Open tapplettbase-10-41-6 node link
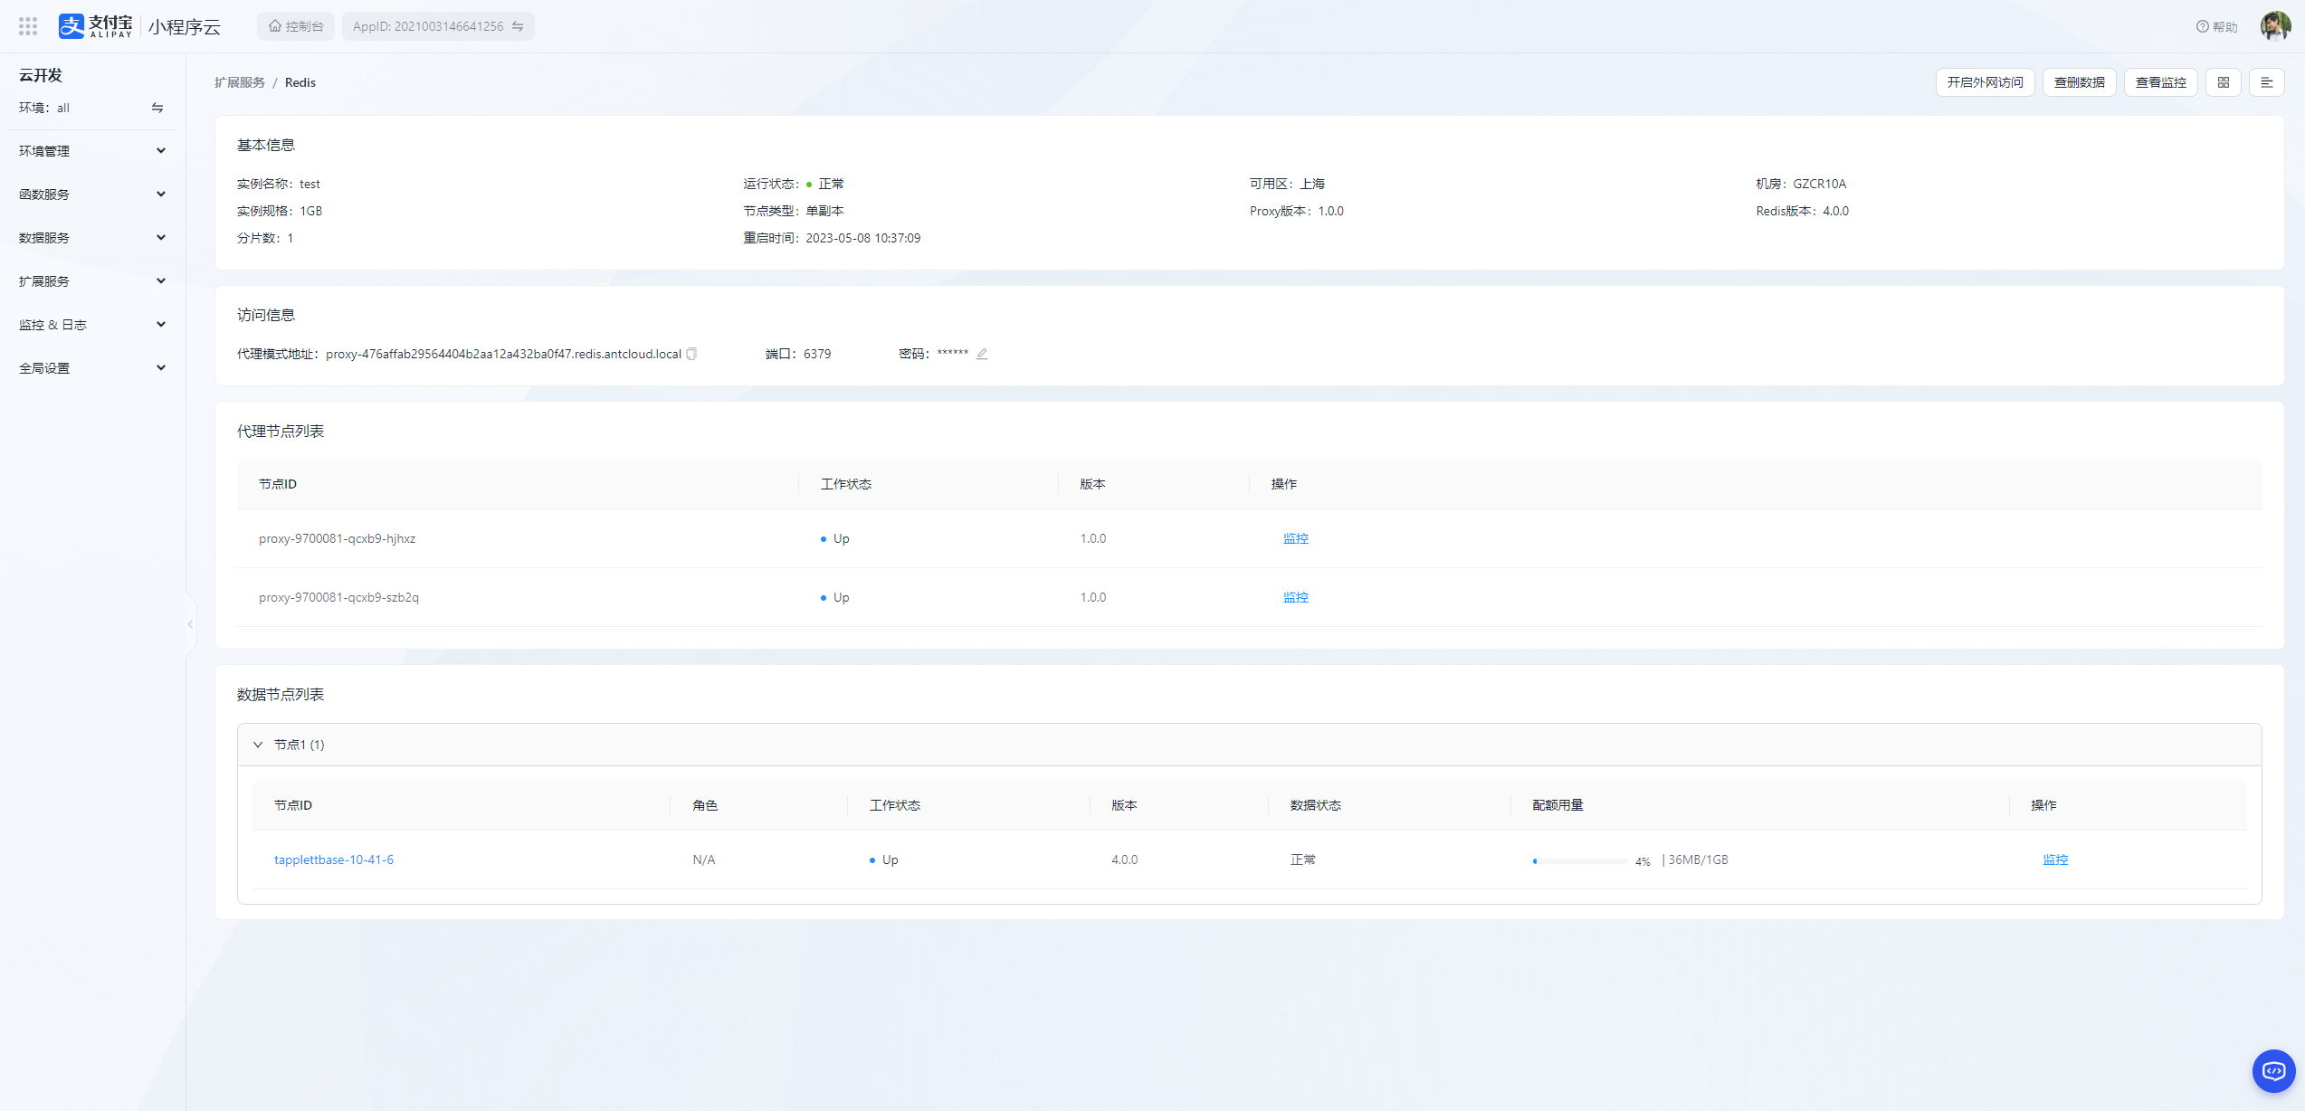The width and height of the screenshot is (2305, 1111). coord(334,859)
